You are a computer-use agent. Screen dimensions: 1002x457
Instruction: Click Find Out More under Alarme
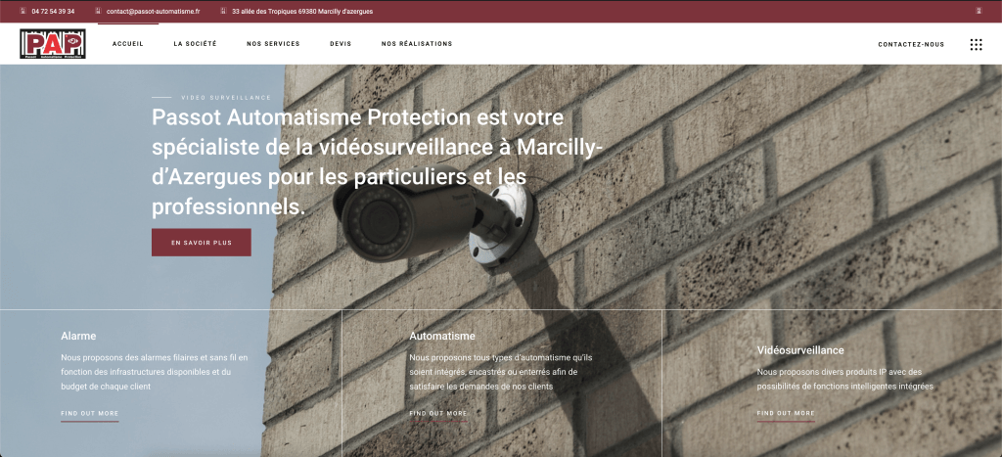(89, 414)
